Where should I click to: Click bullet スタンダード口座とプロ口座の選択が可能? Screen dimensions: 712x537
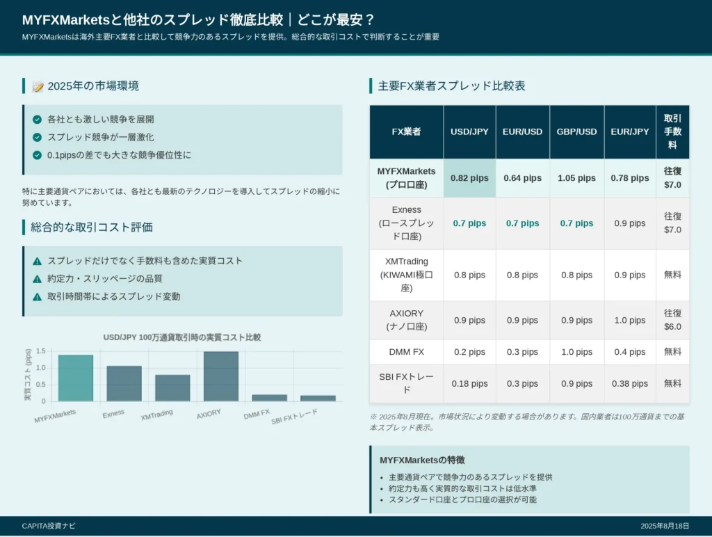point(462,499)
